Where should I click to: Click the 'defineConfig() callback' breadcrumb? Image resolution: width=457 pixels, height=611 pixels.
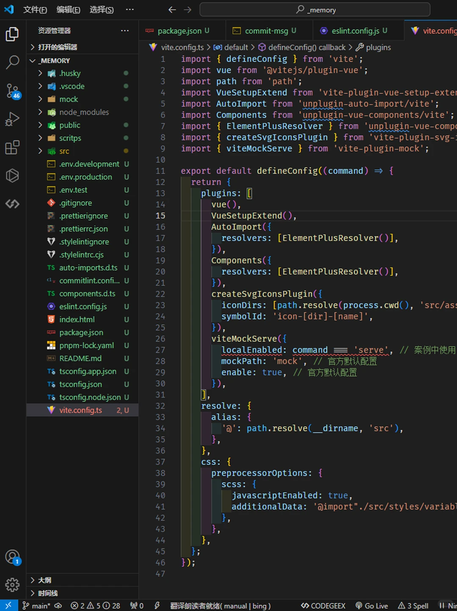coord(302,47)
